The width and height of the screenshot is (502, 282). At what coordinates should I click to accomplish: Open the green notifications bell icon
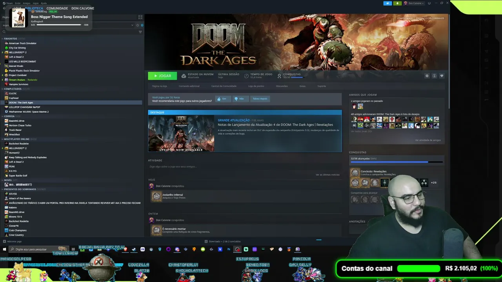(397, 3)
